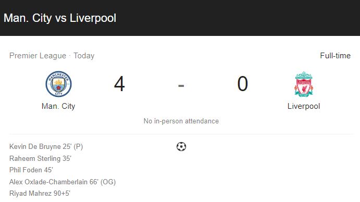Click the (OG) own goal marker
This screenshot has width=360, height=202.
pyautogui.click(x=108, y=182)
